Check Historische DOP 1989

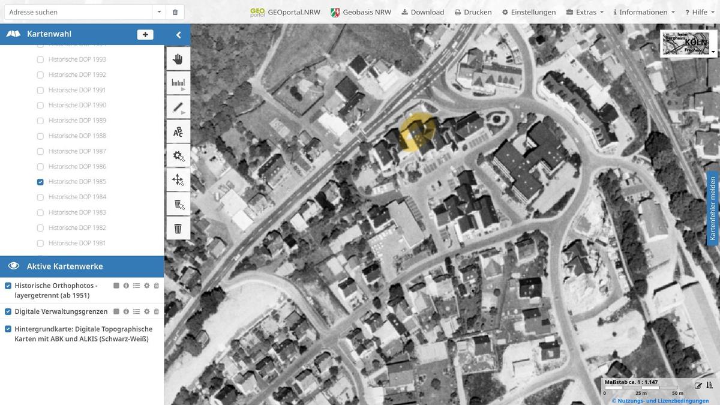click(40, 121)
